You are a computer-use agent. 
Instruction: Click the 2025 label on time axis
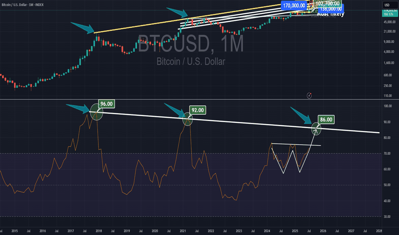pos(295,231)
